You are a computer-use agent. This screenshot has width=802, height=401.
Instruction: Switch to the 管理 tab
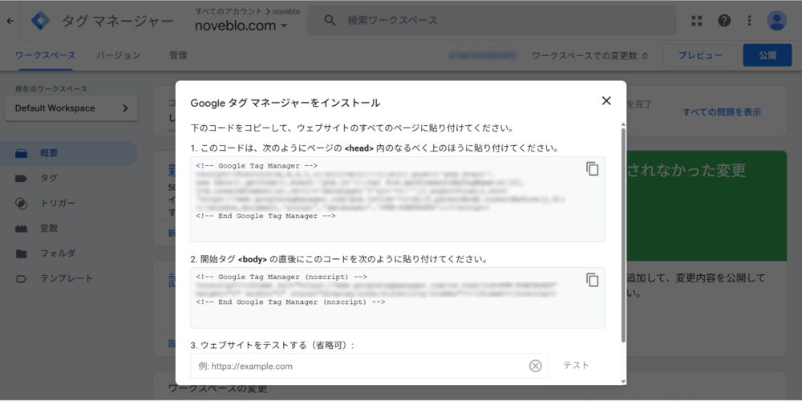click(178, 55)
